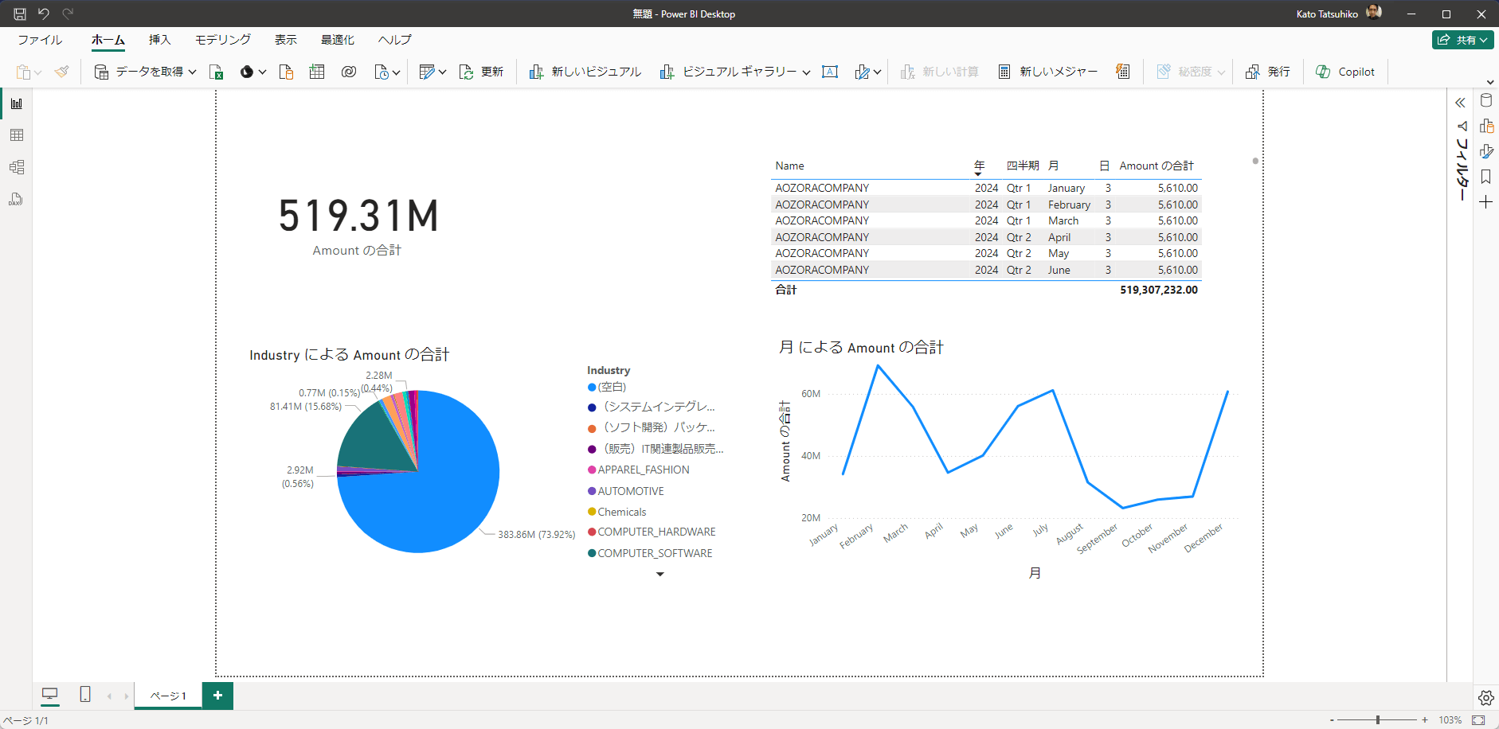Switch to desktop layout view
Screen dimensions: 1499x729
(x=50, y=695)
